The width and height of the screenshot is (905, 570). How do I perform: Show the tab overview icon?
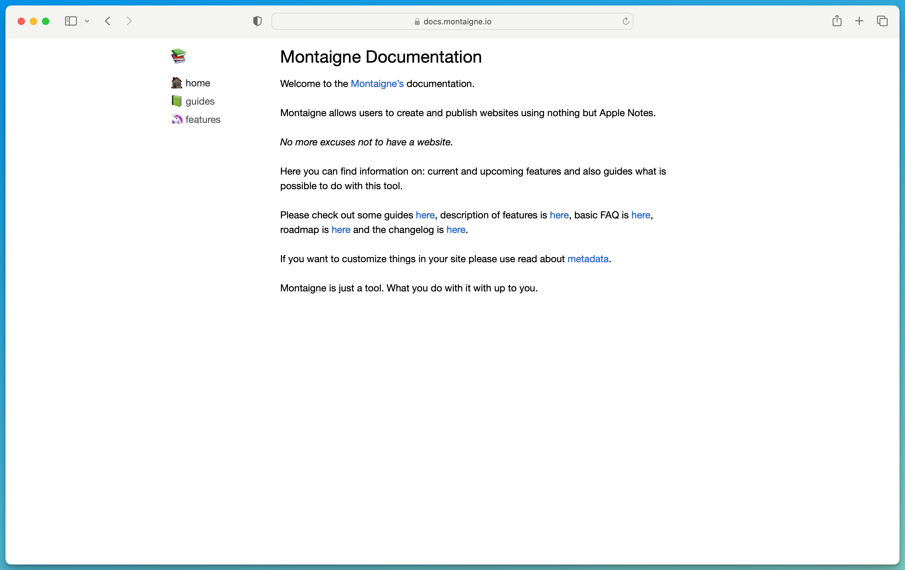(x=882, y=21)
